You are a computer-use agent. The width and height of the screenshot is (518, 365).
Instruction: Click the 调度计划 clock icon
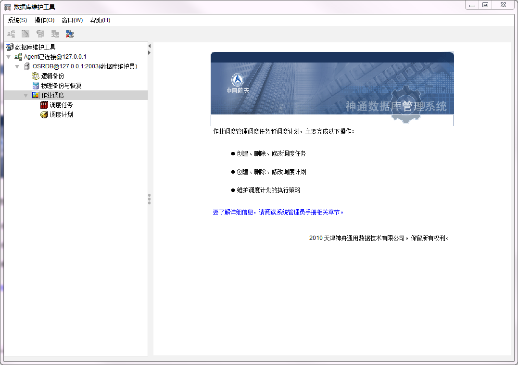coord(44,115)
